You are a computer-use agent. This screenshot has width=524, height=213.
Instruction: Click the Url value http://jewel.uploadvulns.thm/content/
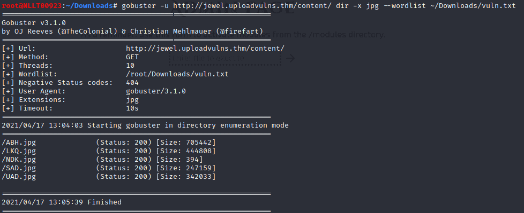point(205,49)
